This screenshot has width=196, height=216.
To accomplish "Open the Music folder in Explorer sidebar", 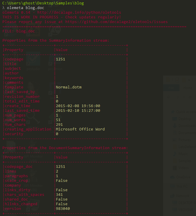I will tap(182, 154).
